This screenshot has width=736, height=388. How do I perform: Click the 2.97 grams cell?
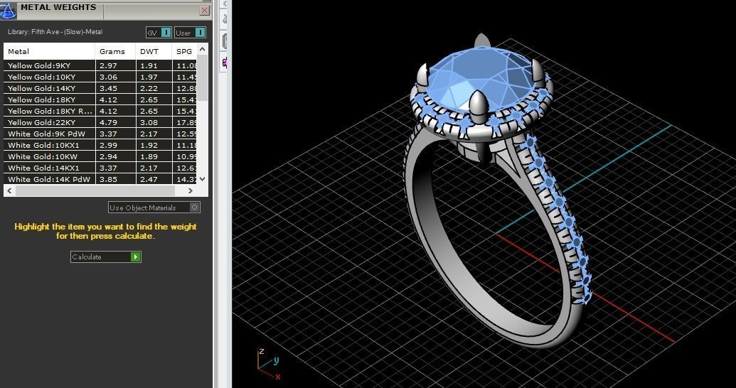point(116,65)
